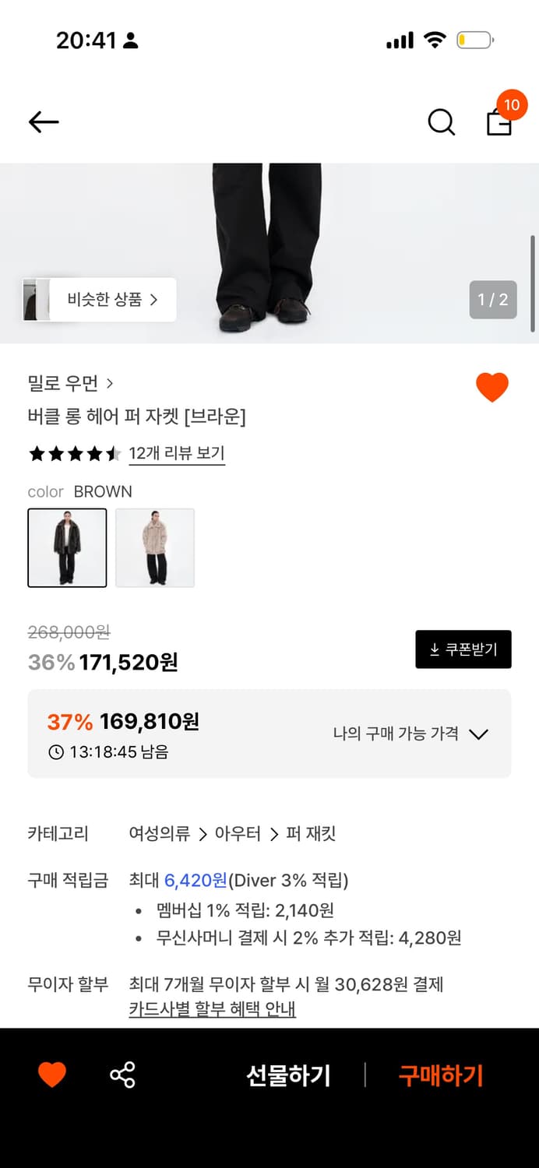Tap the 구매하기 purchase button
This screenshot has height=1168, width=539.
(441, 1075)
